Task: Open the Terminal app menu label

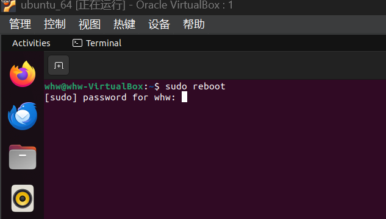Action: (104, 43)
